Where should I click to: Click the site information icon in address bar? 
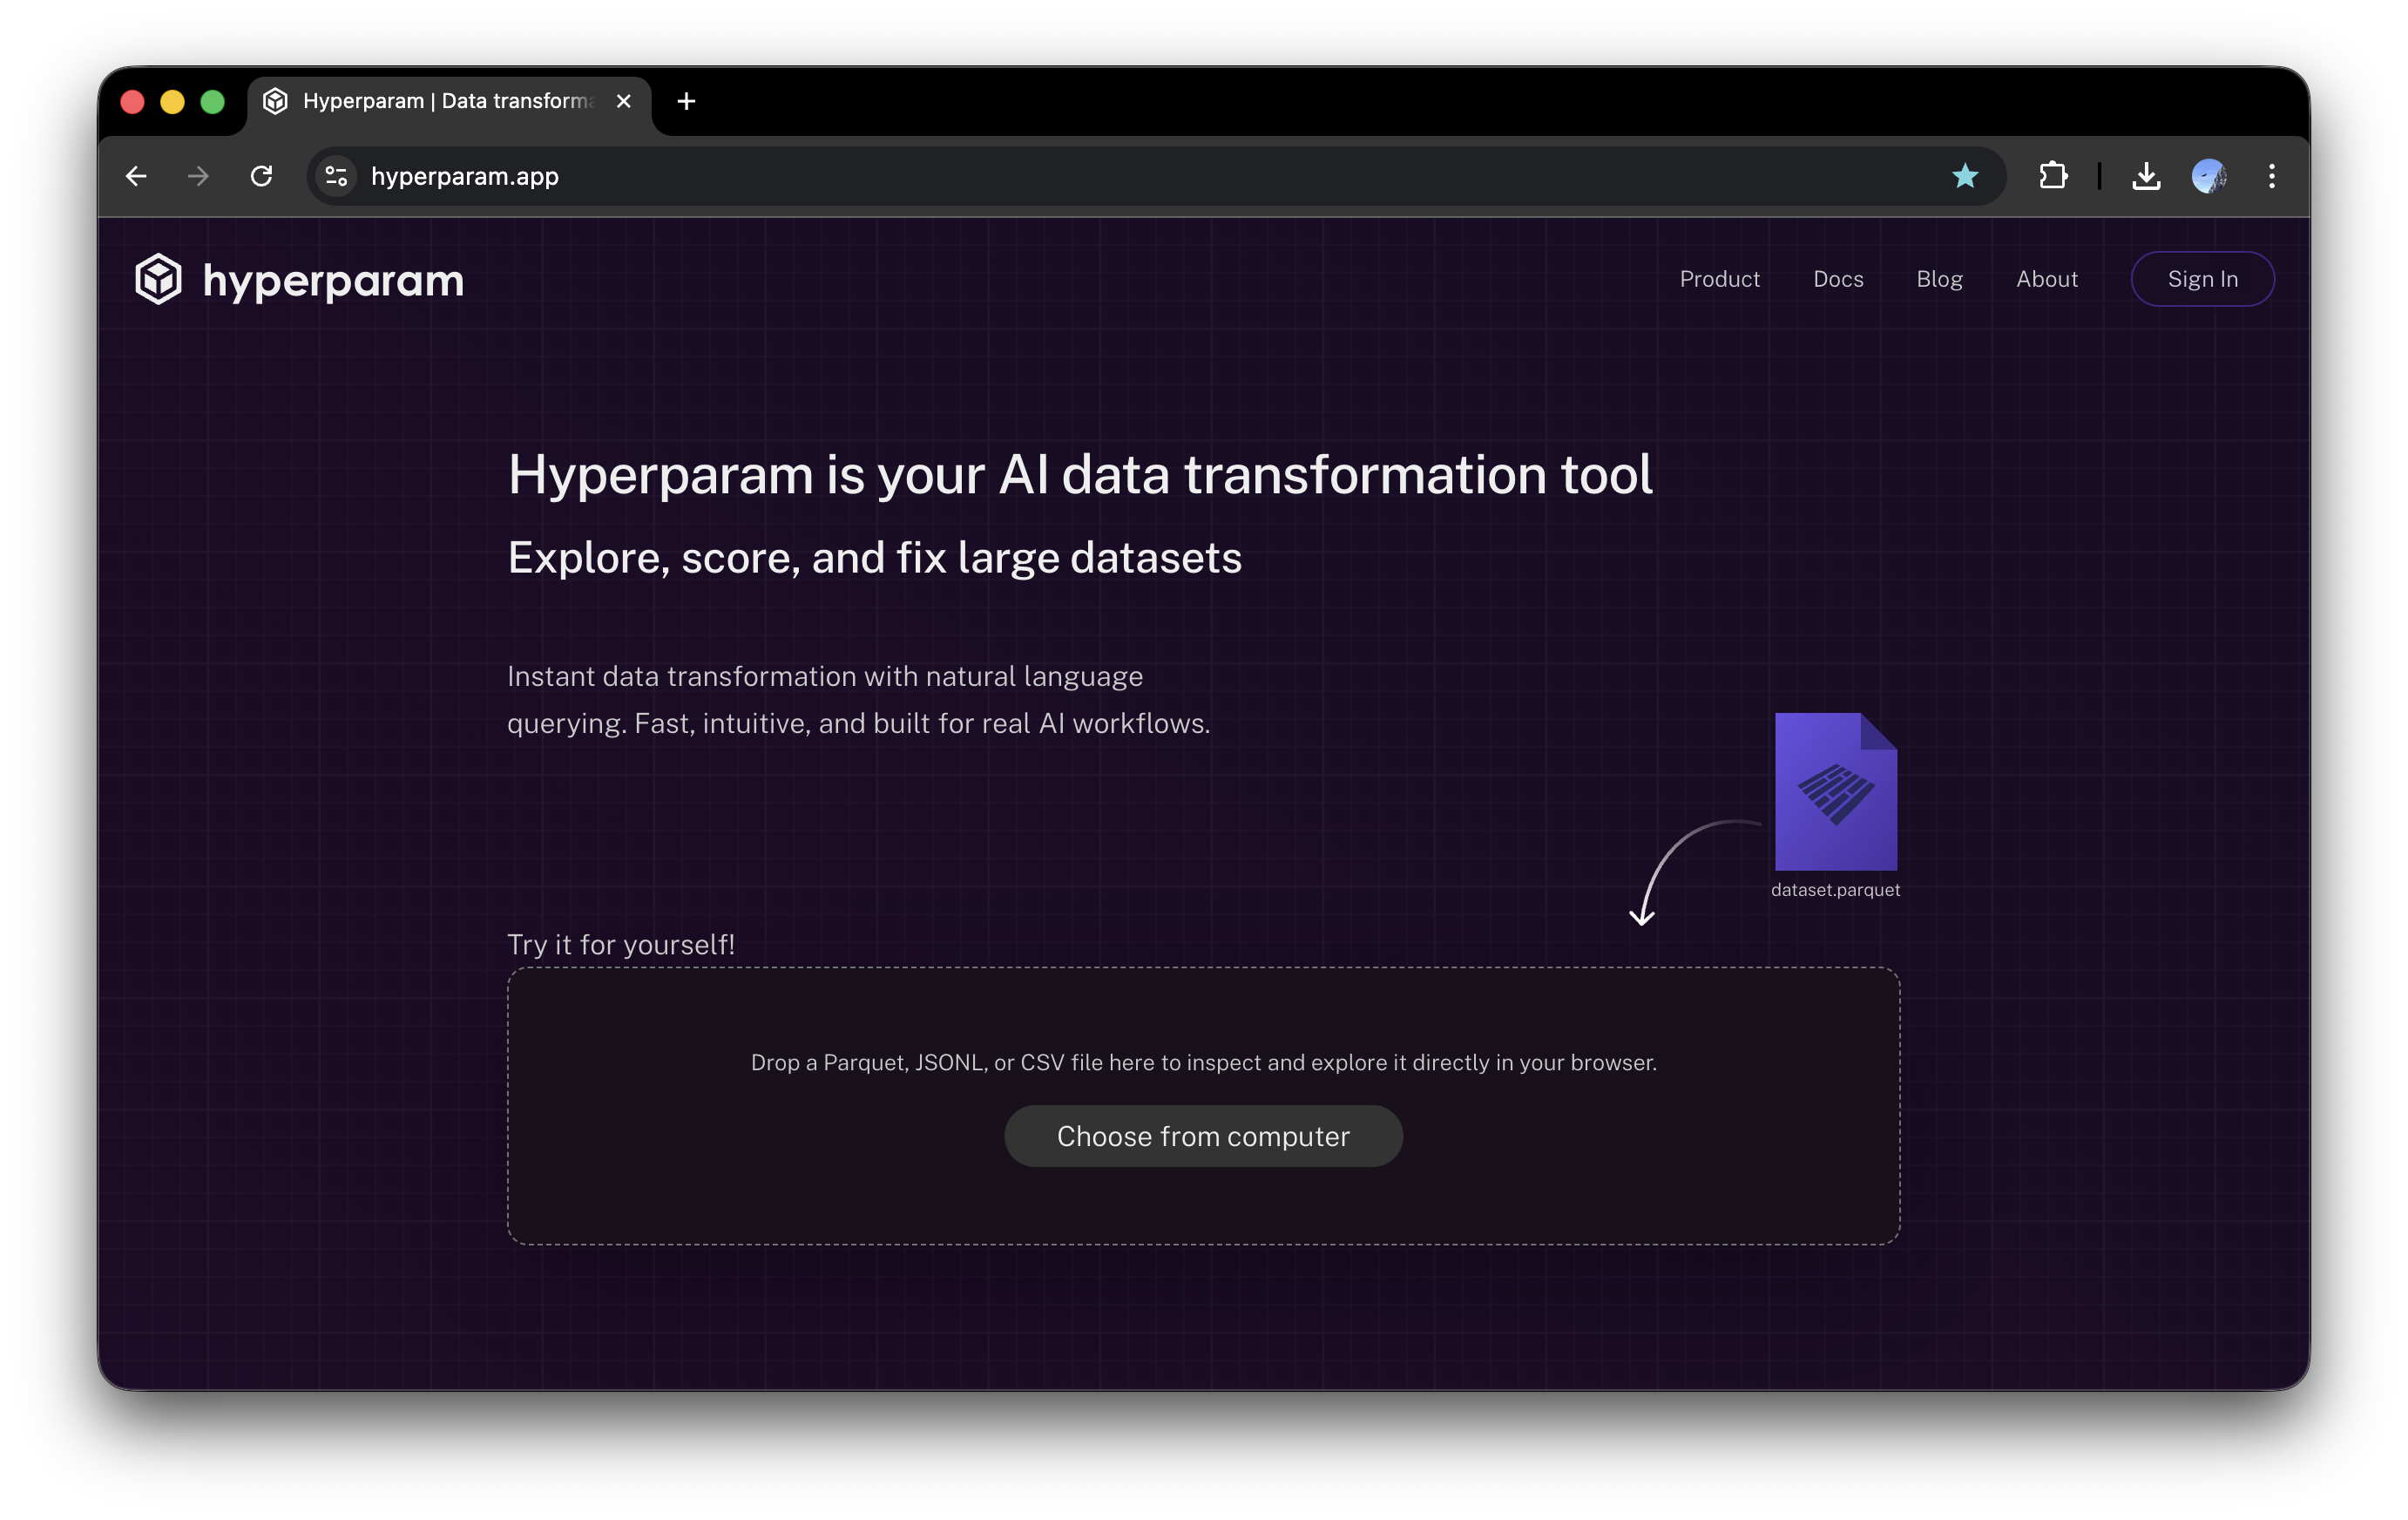[x=336, y=176]
